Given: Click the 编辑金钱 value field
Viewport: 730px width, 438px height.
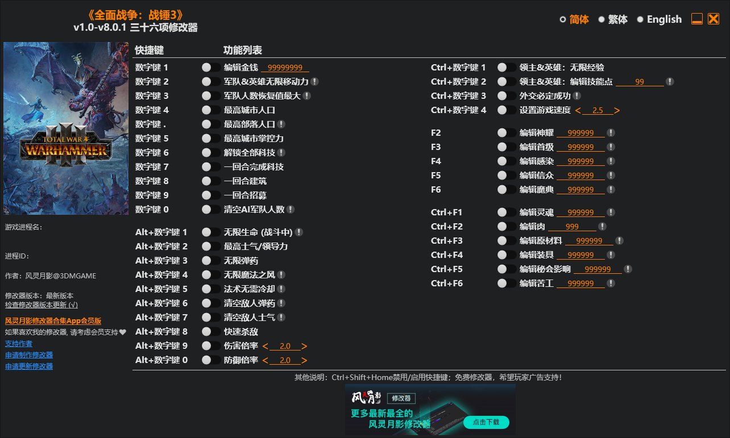Looking at the screenshot, I should coord(285,68).
